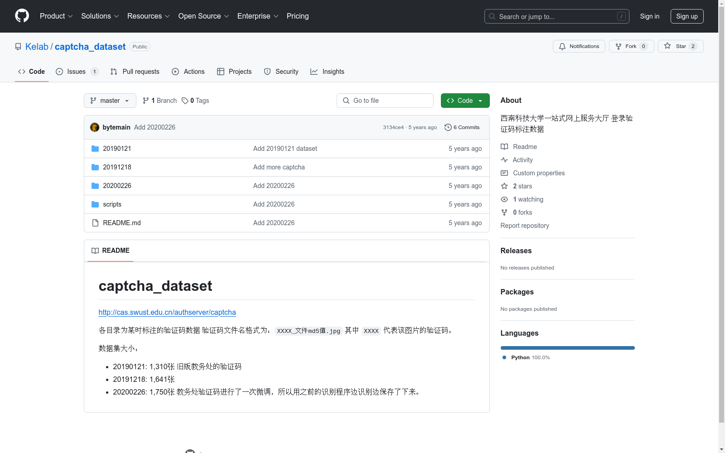Click the pulse icon beside Activity
Viewport: 725px width, 453px height.
click(x=504, y=160)
